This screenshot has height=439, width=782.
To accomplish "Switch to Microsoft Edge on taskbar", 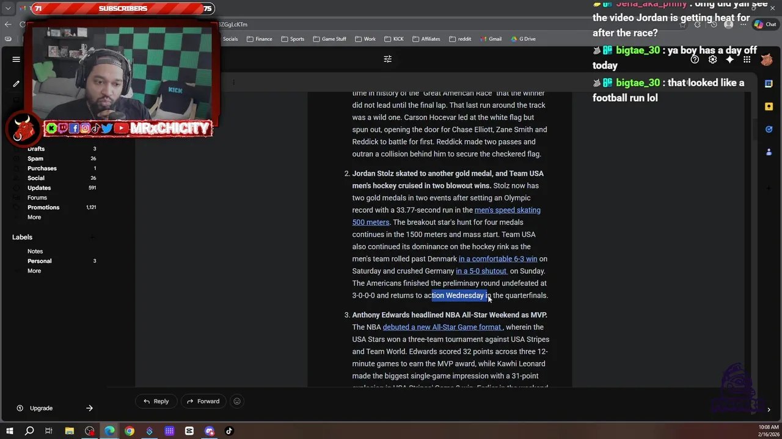I will tap(109, 431).
